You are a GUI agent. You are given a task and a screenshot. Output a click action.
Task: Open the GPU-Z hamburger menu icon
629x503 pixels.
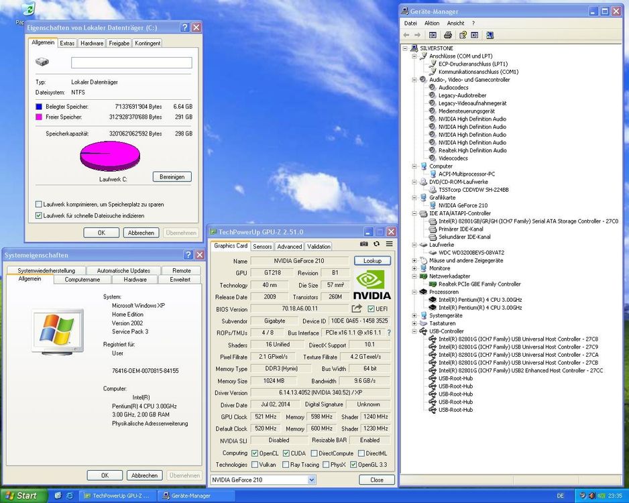click(x=390, y=243)
